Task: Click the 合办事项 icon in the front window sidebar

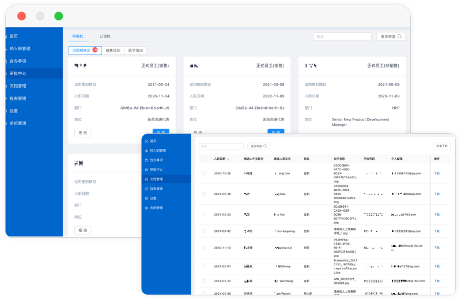Action: pos(146,160)
